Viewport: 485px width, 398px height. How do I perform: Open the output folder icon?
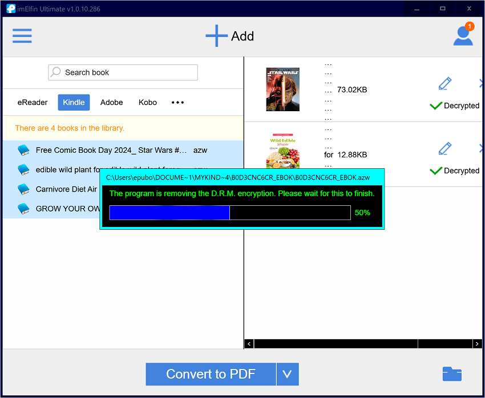pos(452,374)
